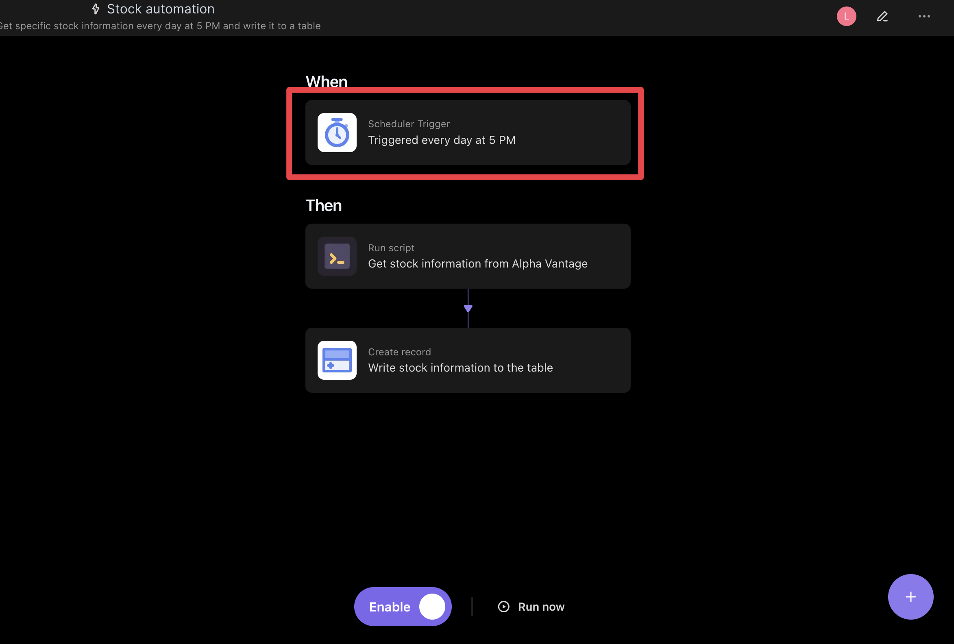Click the Create record table icon
This screenshot has width=954, height=644.
click(336, 359)
